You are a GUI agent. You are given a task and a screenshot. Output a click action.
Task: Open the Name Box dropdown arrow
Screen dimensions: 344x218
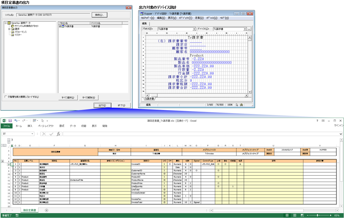[32, 134]
